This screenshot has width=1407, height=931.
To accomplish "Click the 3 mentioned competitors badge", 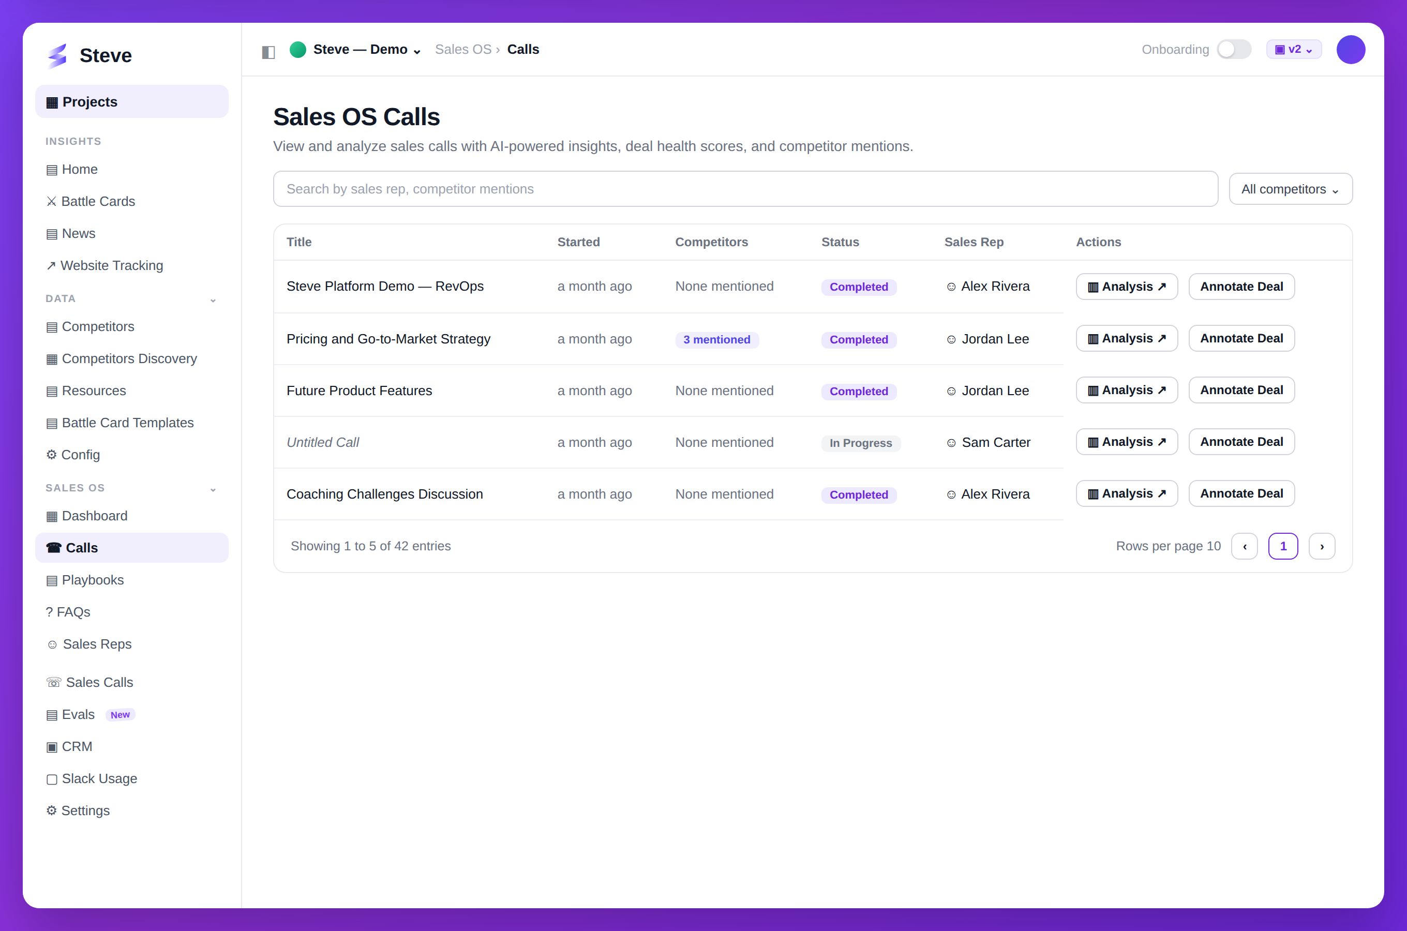I will (716, 340).
